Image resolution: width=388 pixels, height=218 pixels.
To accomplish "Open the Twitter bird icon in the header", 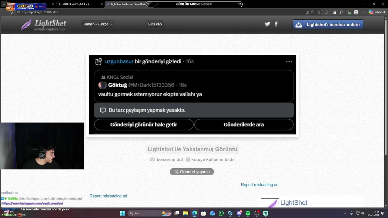I will click(x=267, y=24).
